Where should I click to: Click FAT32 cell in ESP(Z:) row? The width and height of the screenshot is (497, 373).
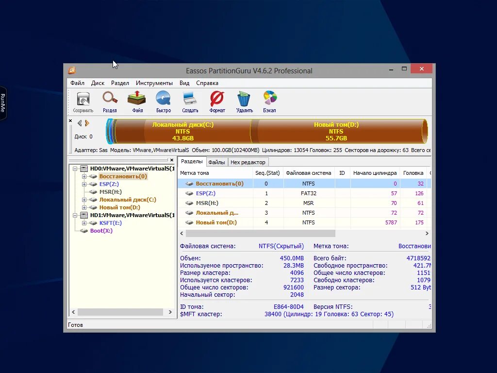(309, 193)
